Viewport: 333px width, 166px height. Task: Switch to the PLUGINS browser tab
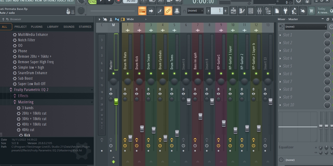[x=37, y=27]
